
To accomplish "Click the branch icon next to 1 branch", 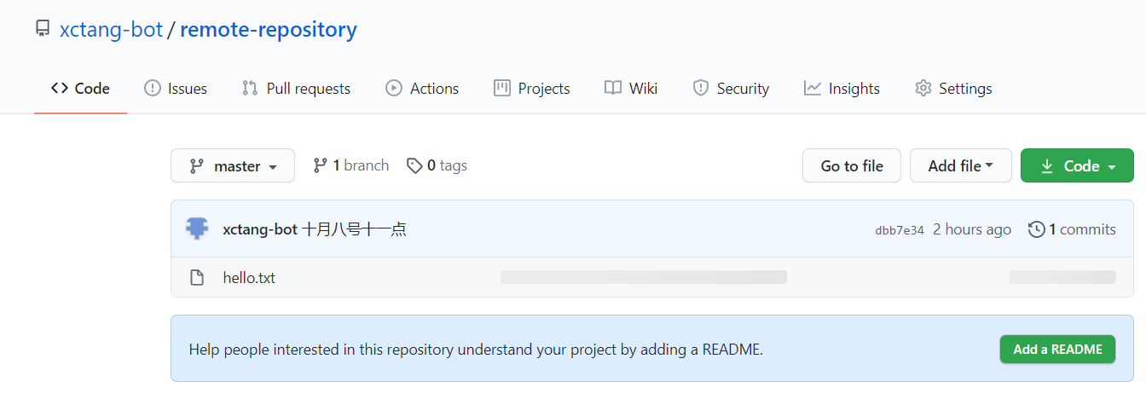I will coord(320,165).
